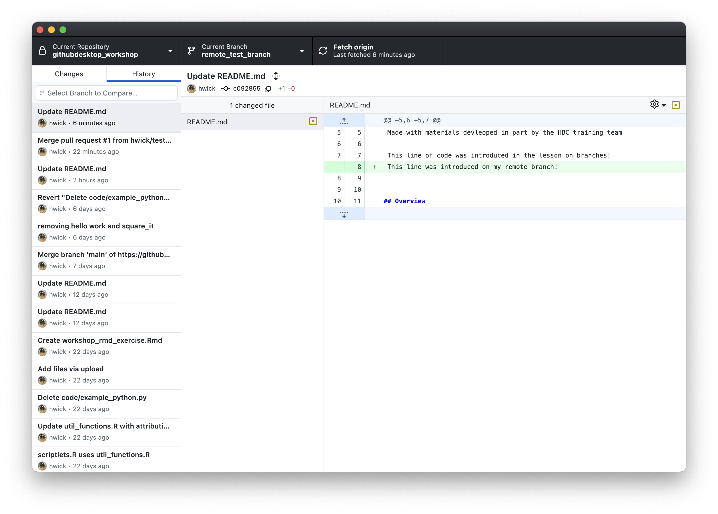Image resolution: width=718 pixels, height=514 pixels.
Task: Click new line number 11 in gutter
Action: tap(357, 201)
